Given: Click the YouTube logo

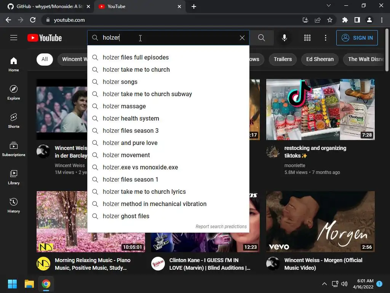Looking at the screenshot, I should pos(45,38).
